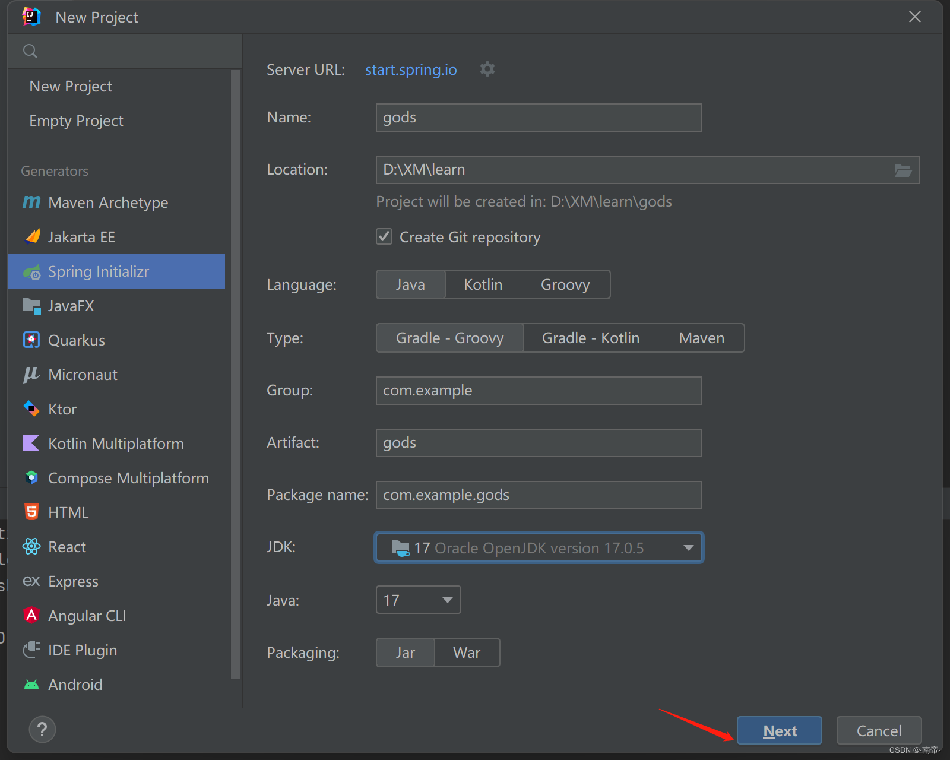This screenshot has width=950, height=760.
Task: Focus the Package name field
Action: [x=539, y=495]
